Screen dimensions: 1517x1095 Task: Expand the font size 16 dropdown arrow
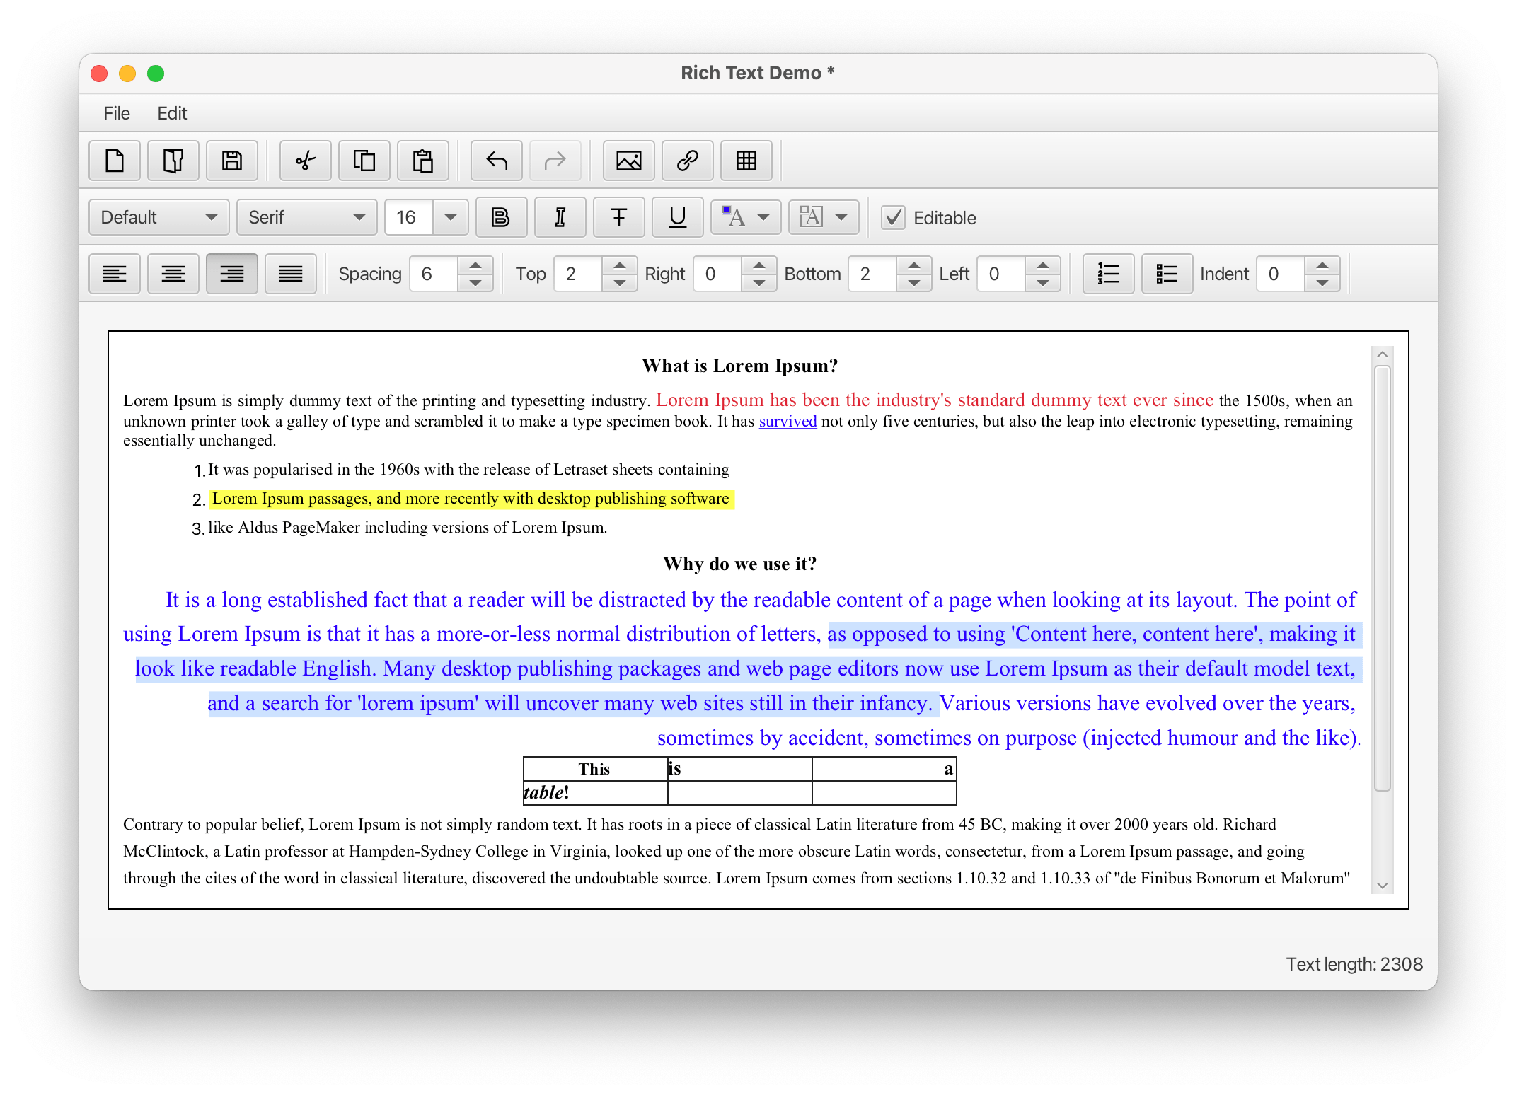pyautogui.click(x=451, y=217)
